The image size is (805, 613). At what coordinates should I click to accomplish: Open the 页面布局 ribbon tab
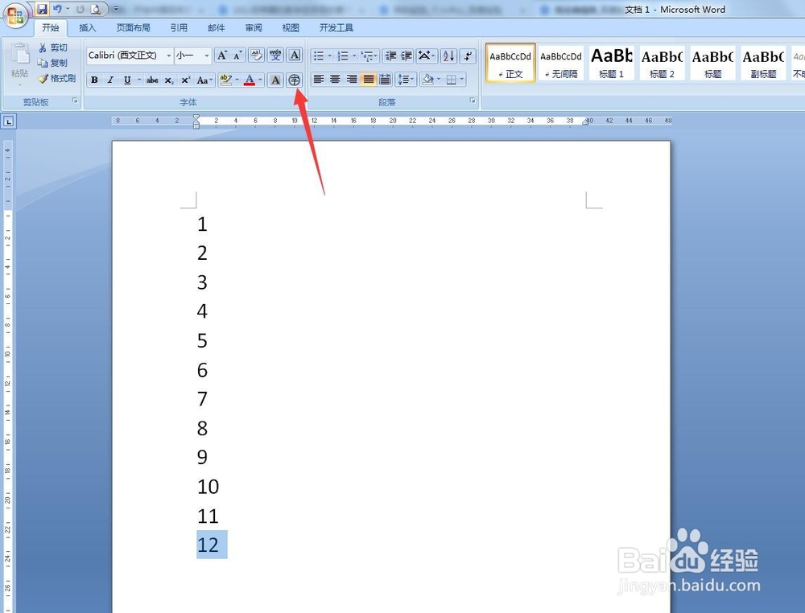[x=134, y=27]
